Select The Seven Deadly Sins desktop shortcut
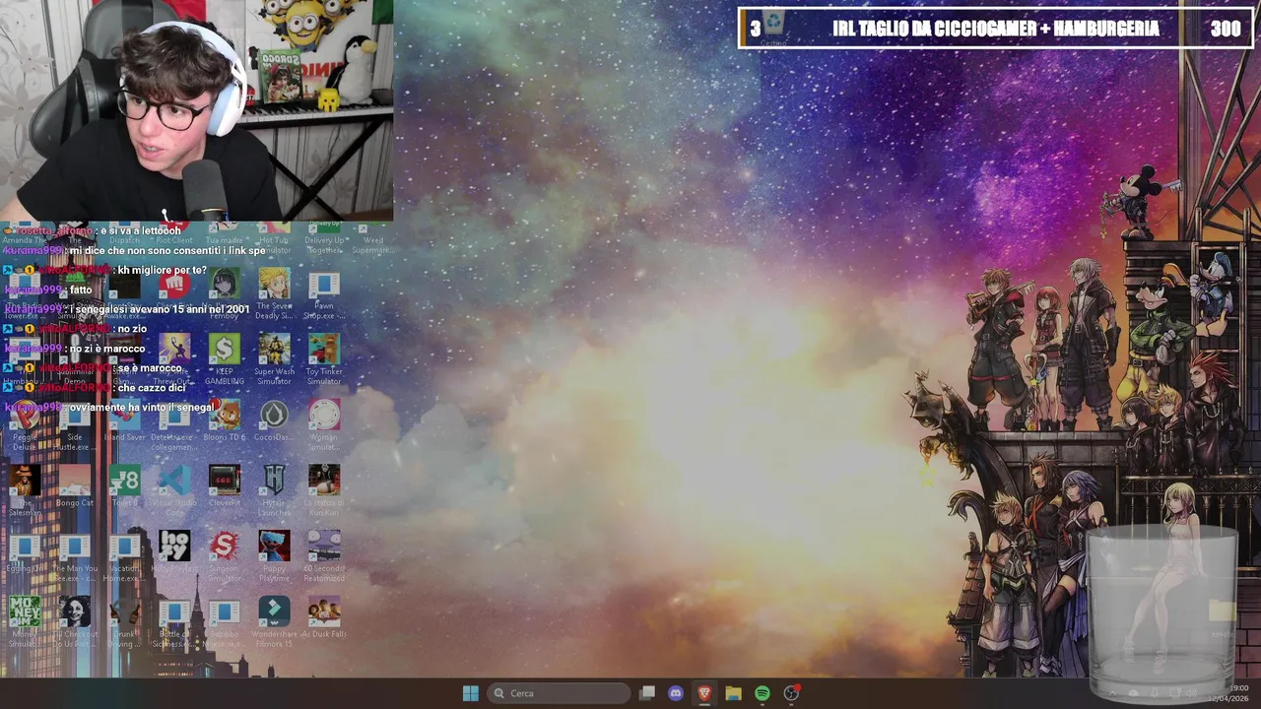Screen dimensions: 1261x709 click(274, 294)
